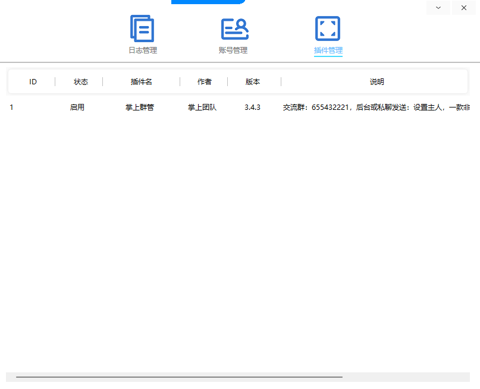Go to the 账号管理 tab label
Image resolution: width=480 pixels, height=389 pixels.
click(233, 50)
